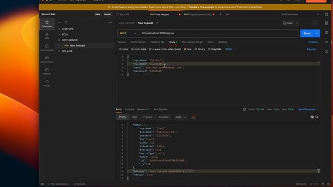333x187 pixels.
Task: Open the Console from status bar
Action: point(79,184)
